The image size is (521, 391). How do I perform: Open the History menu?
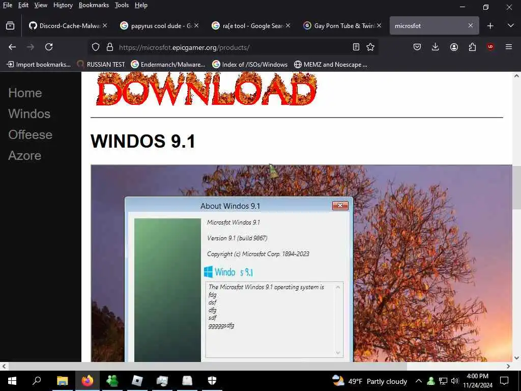63,5
